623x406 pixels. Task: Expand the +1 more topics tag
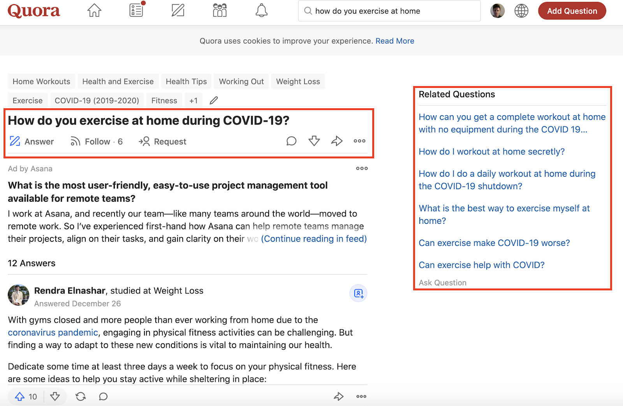[194, 100]
